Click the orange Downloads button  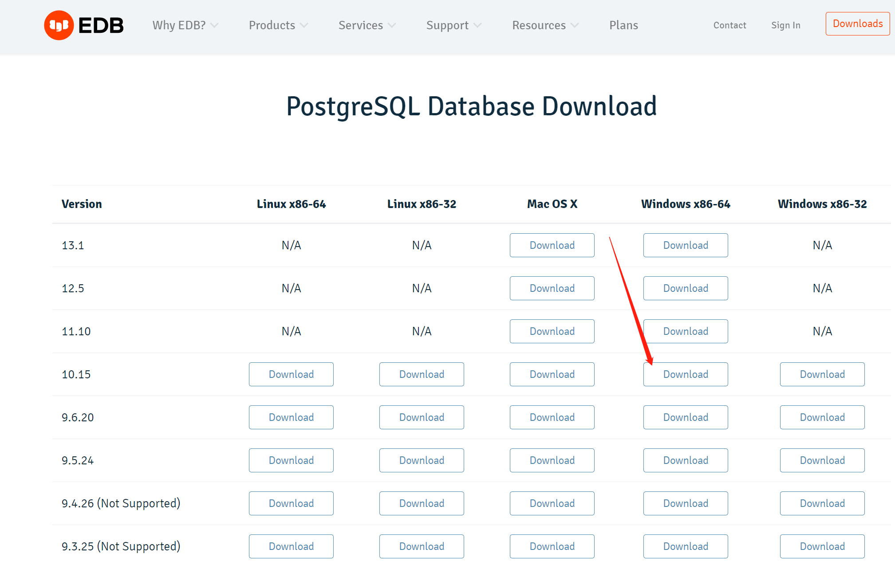(x=857, y=24)
